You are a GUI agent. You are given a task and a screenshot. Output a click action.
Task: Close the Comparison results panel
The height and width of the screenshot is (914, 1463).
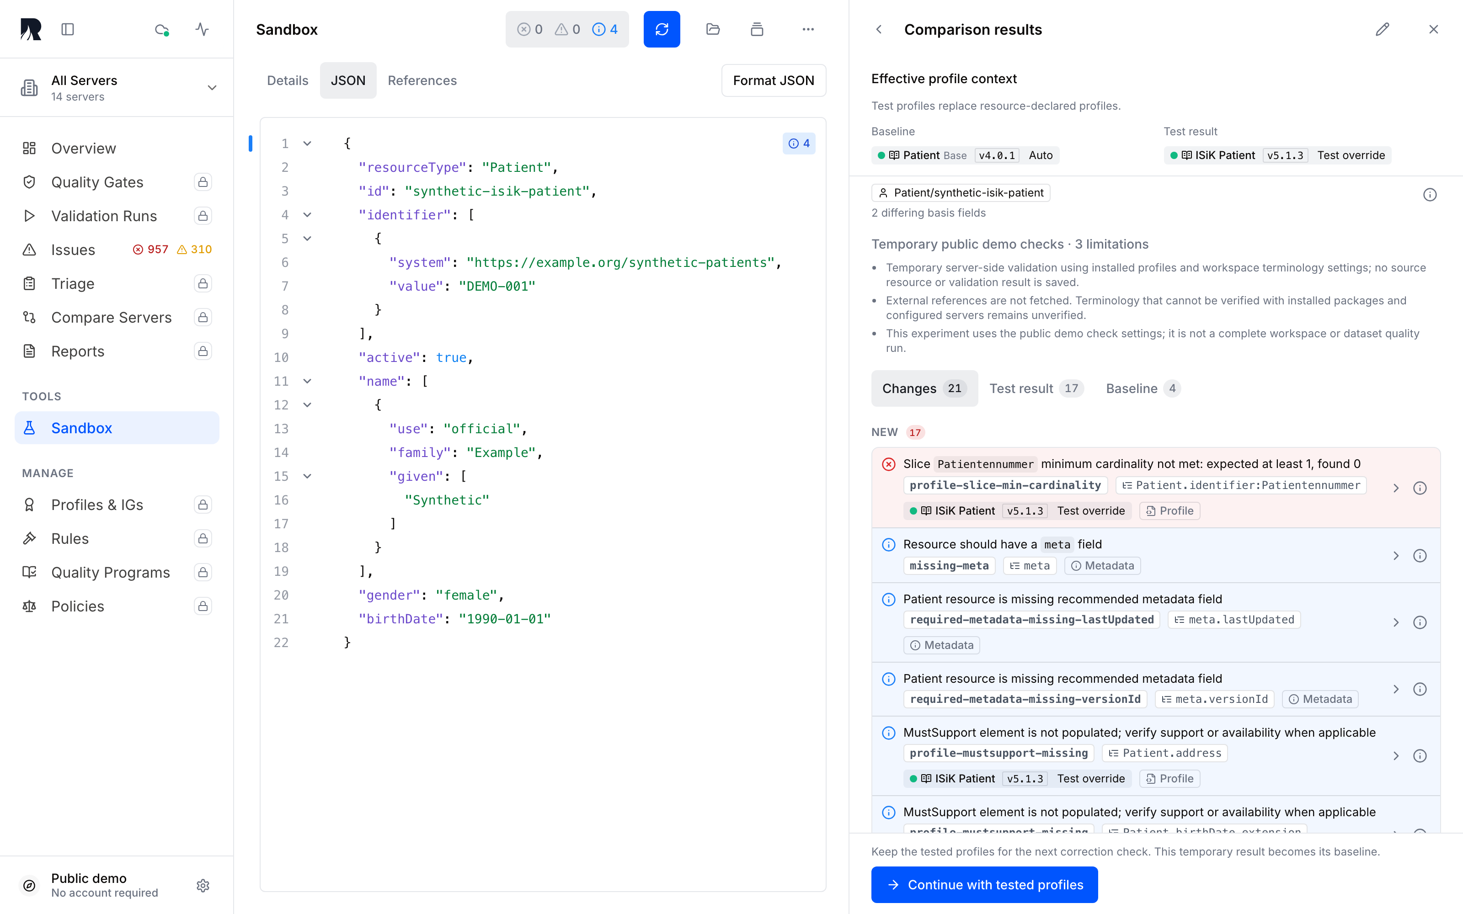pos(1433,29)
